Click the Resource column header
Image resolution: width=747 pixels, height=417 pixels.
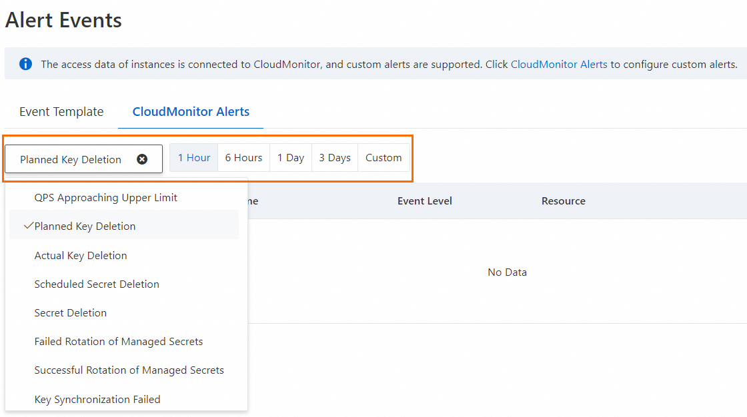(x=563, y=201)
